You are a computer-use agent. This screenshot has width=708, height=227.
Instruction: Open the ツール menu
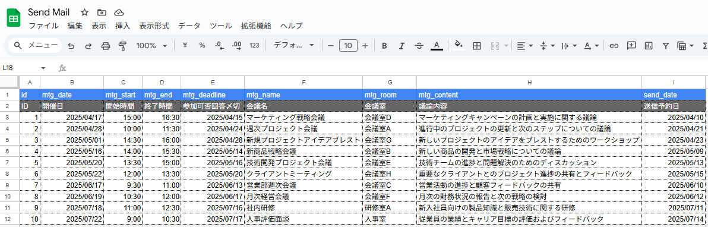tap(221, 26)
